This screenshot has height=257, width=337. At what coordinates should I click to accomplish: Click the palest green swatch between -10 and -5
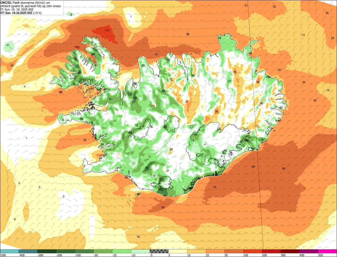(140, 251)
